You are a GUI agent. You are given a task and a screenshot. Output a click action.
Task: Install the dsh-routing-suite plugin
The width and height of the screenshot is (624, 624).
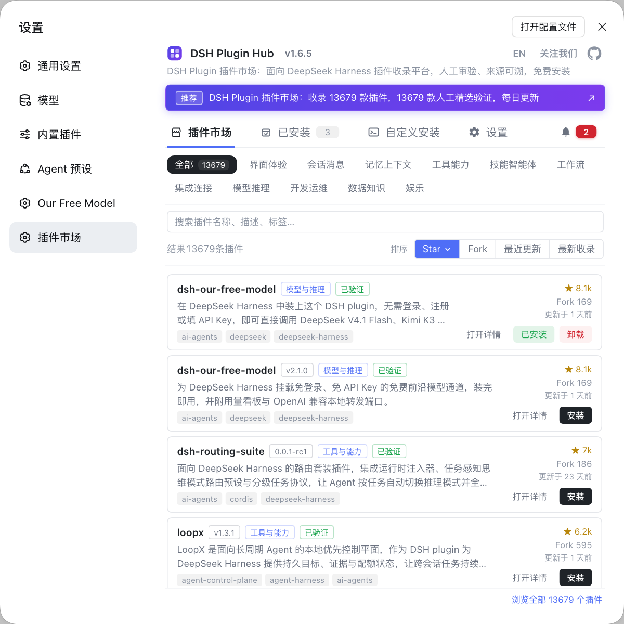576,497
